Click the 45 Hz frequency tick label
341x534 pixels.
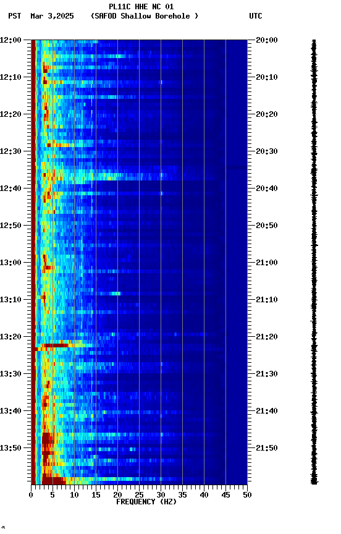click(x=225, y=496)
